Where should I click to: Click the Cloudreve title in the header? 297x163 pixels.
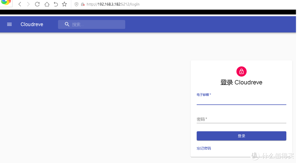[x=32, y=24]
